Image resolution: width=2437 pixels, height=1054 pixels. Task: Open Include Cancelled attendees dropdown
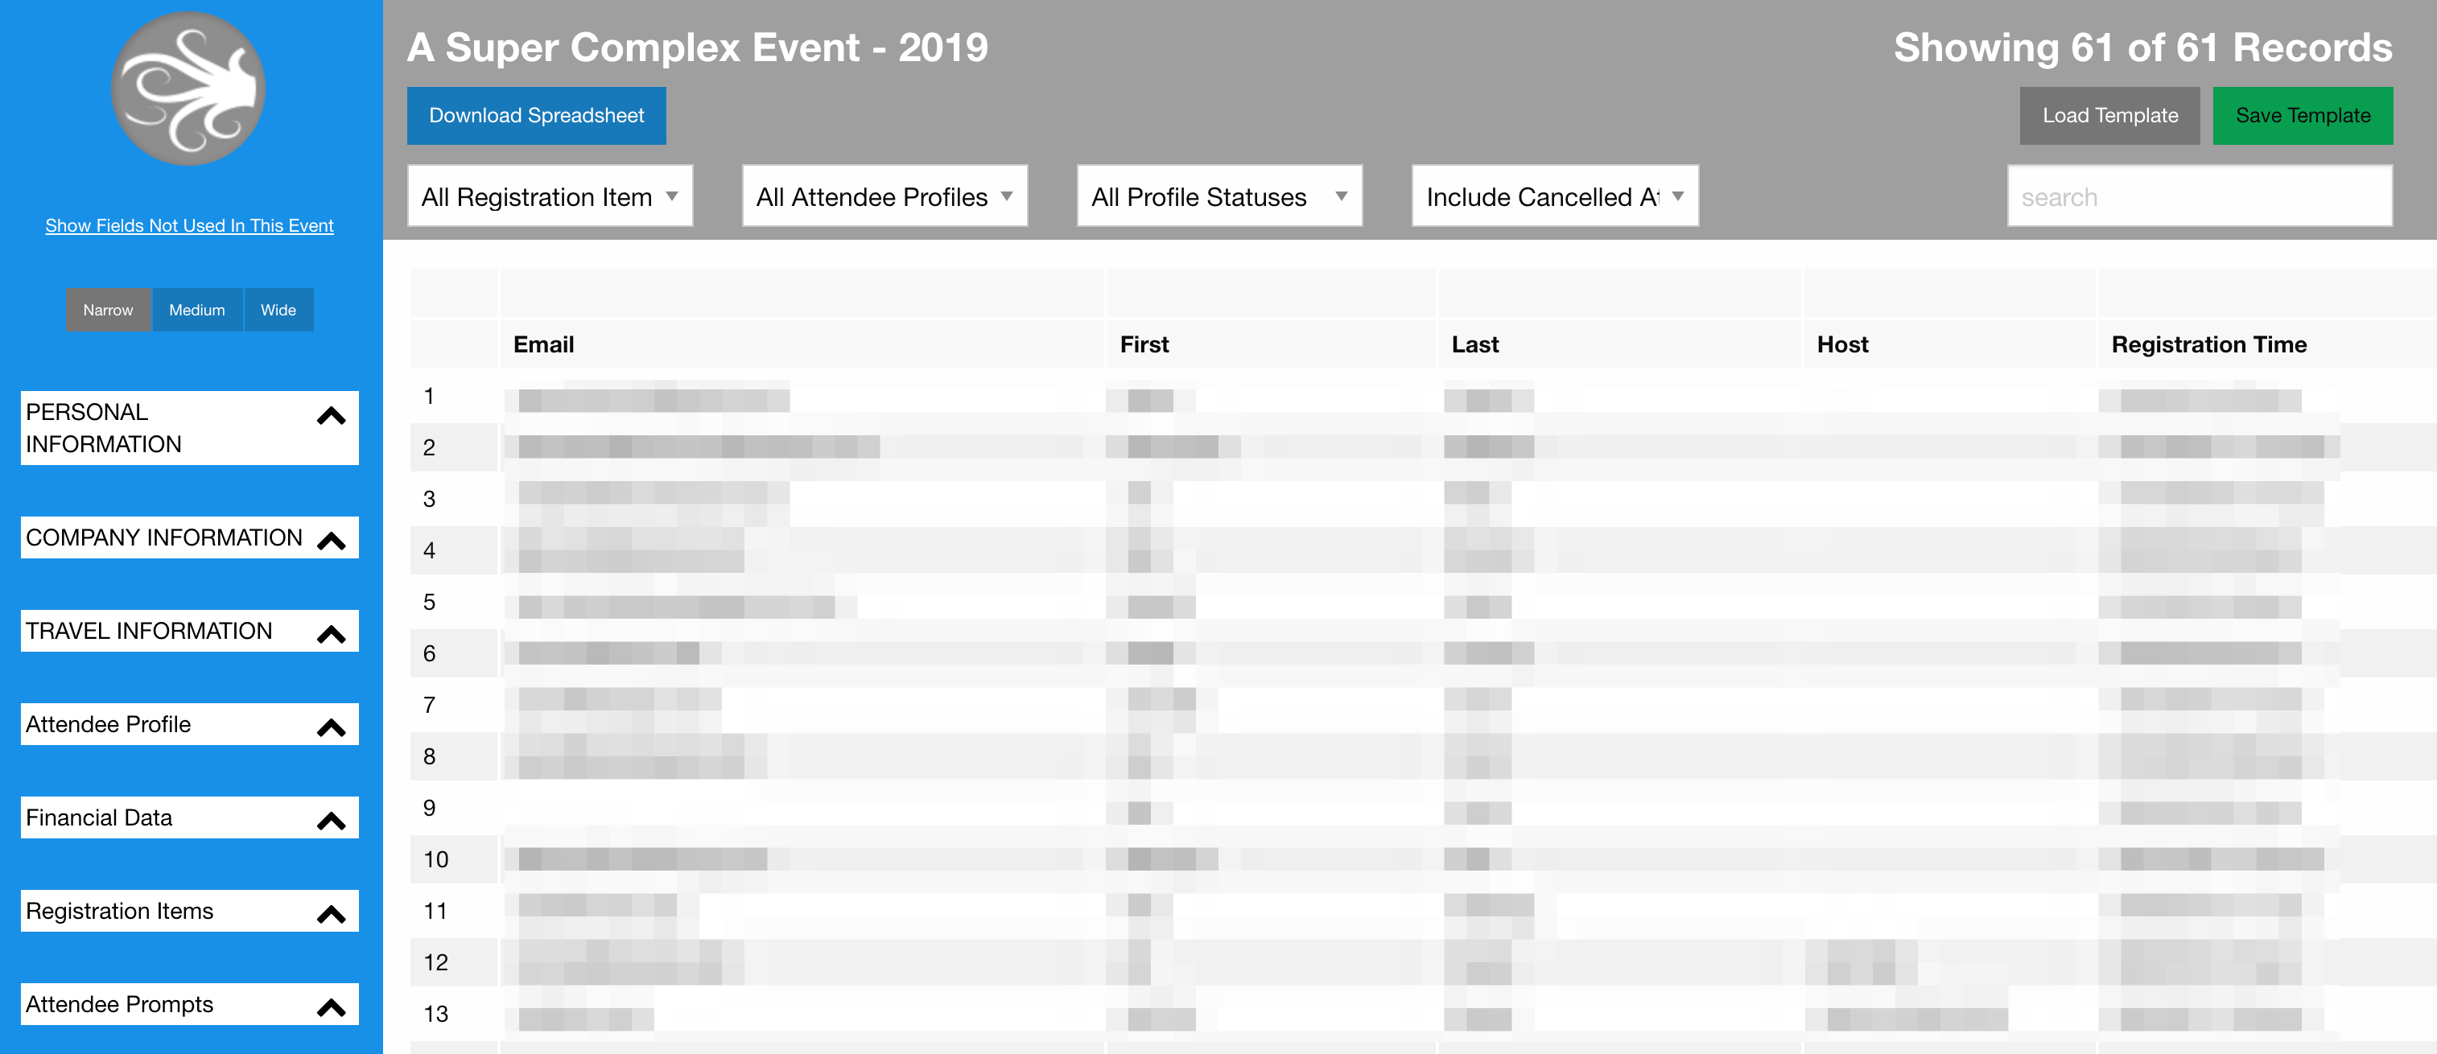pos(1554,196)
